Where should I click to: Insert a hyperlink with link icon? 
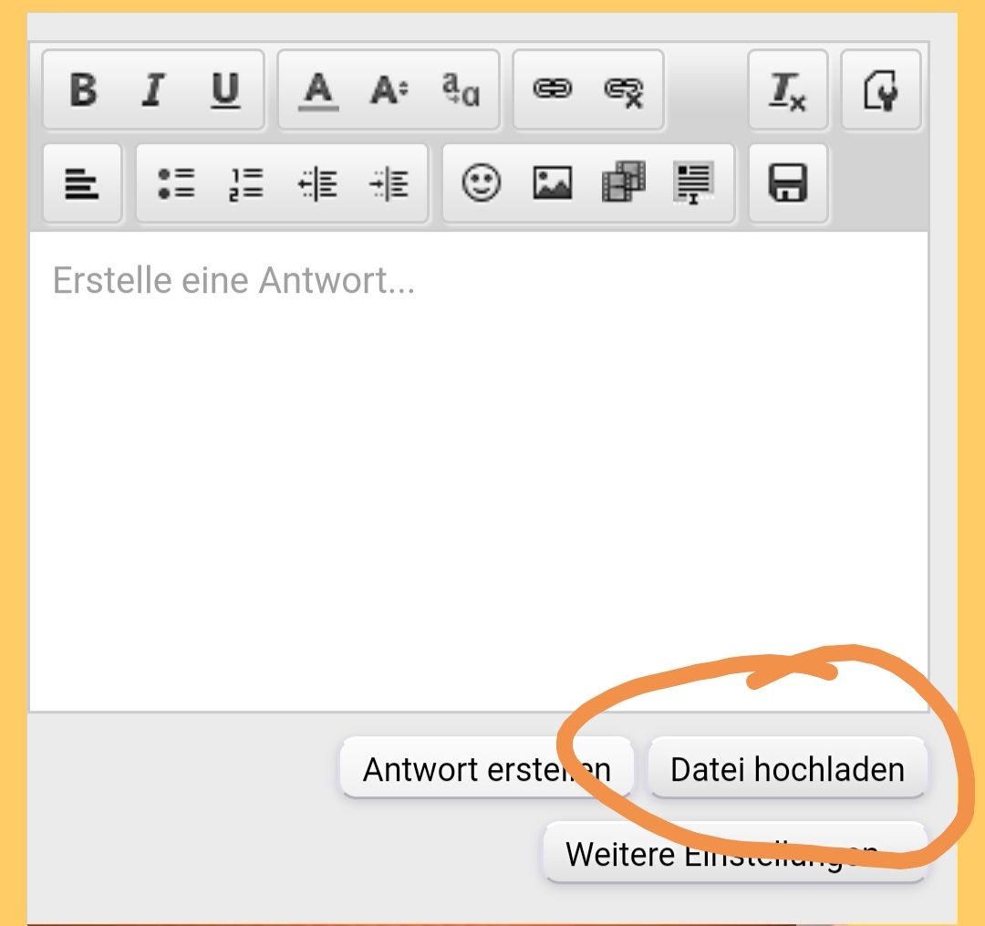pos(552,89)
